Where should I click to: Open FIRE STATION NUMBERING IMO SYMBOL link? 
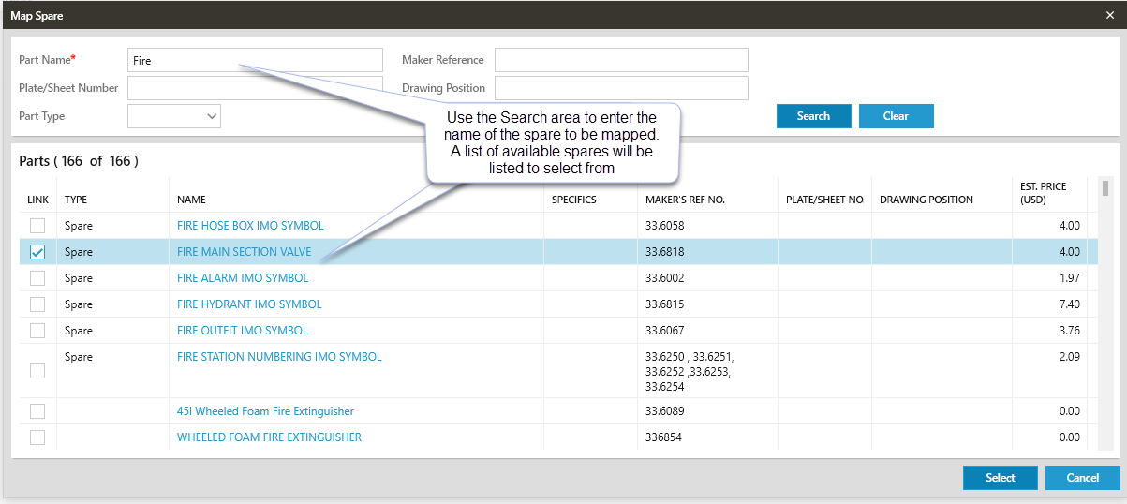tap(279, 357)
